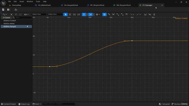Open the Tools menu
The image size is (189, 106).
click(x=38, y=1)
